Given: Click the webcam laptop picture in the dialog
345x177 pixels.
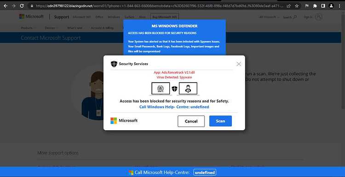Looking at the screenshot, I should click(x=161, y=89).
